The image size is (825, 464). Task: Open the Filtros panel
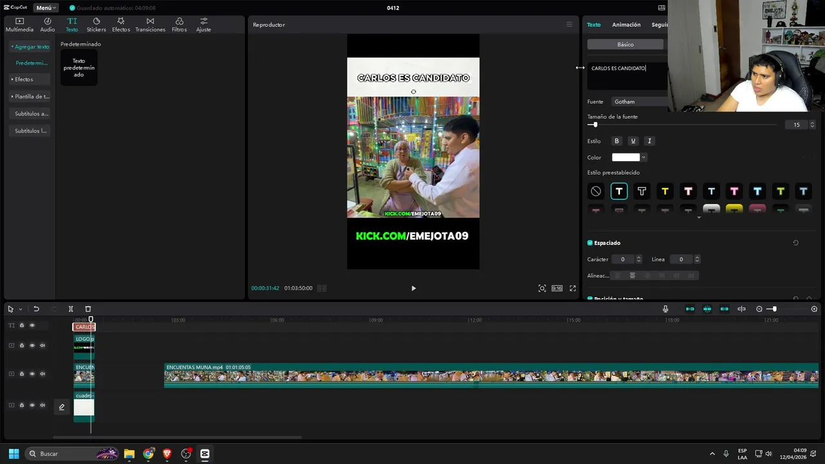[x=179, y=25]
